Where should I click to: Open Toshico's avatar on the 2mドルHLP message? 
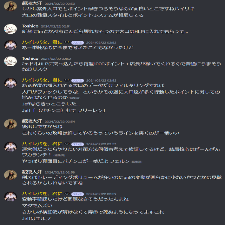(10, 61)
